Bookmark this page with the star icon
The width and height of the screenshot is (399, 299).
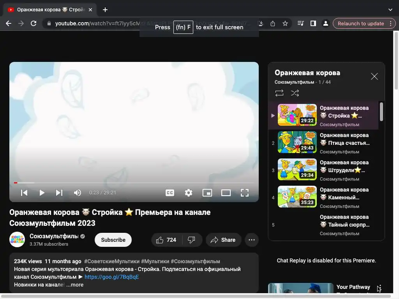pyautogui.click(x=285, y=23)
